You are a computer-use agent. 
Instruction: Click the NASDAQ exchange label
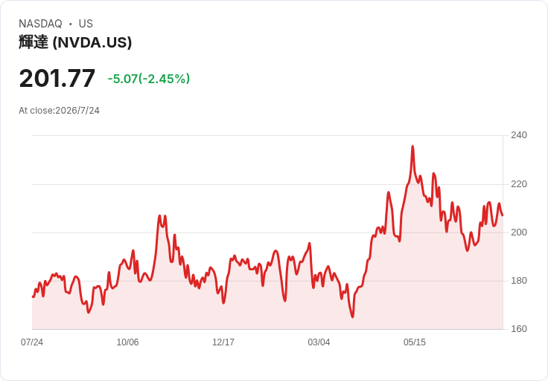click(40, 24)
